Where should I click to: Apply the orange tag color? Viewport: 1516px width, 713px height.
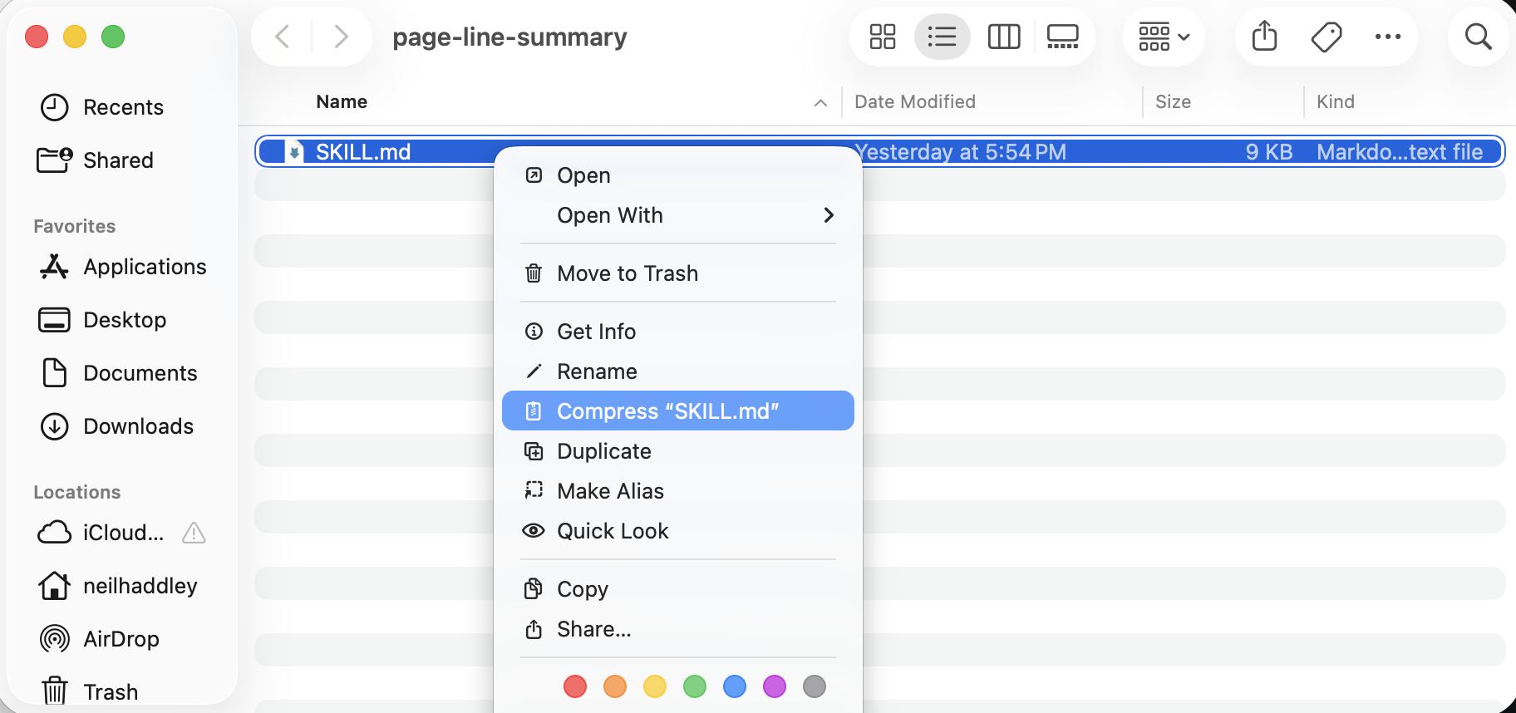coord(615,686)
